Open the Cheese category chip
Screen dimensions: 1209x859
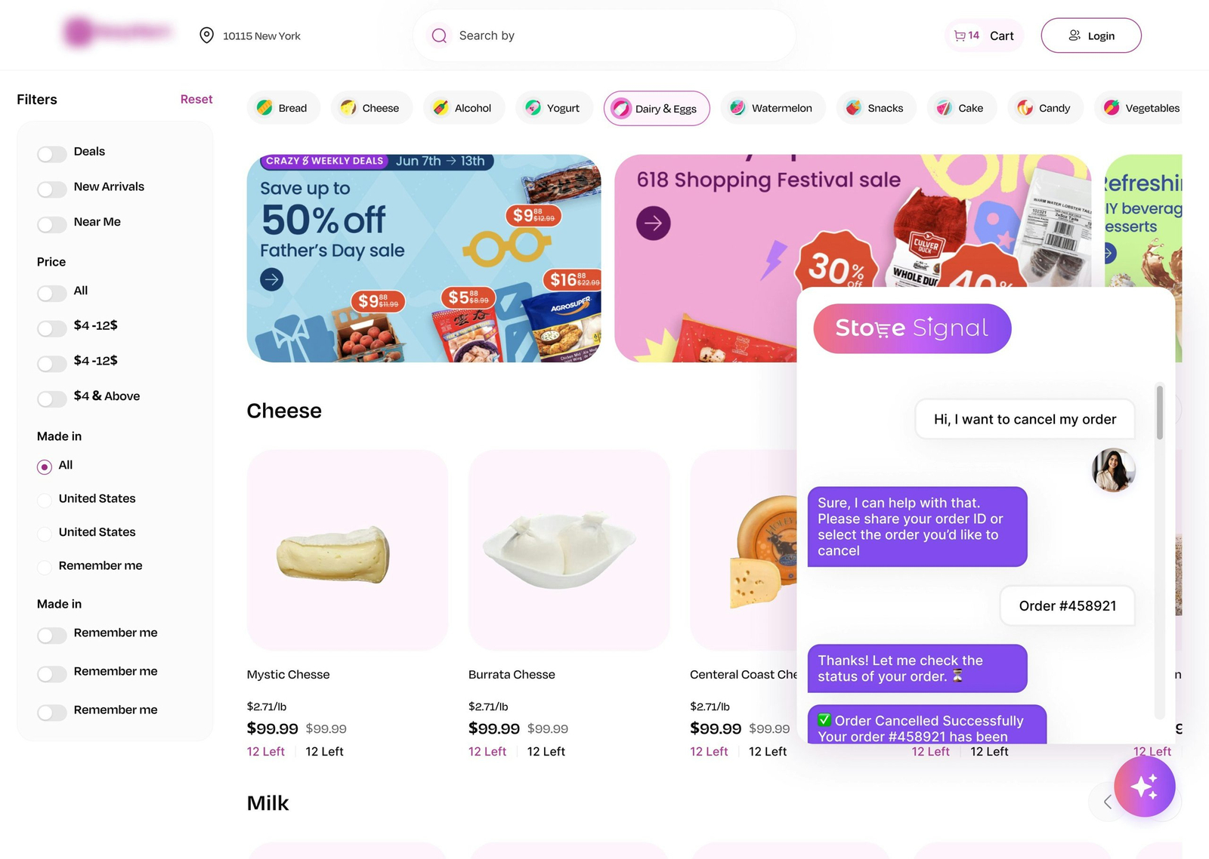click(x=371, y=108)
